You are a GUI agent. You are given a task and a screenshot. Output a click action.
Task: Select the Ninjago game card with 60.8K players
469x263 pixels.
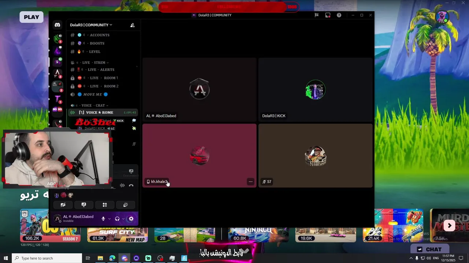[x=258, y=236]
